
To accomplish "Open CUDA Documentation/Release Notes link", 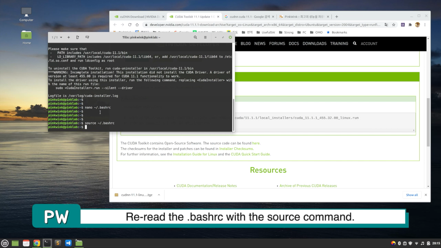I will (x=207, y=186).
